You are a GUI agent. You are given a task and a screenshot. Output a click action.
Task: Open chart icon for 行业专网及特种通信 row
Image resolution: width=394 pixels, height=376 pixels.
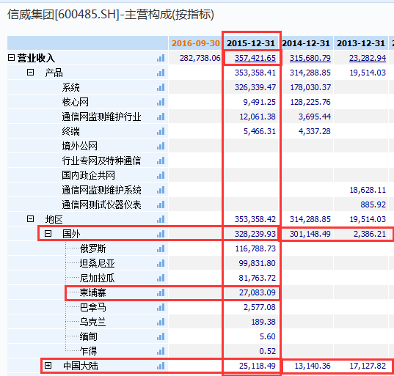click(x=161, y=161)
